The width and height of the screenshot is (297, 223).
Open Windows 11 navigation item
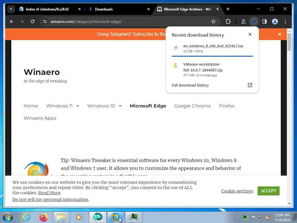tap(59, 106)
